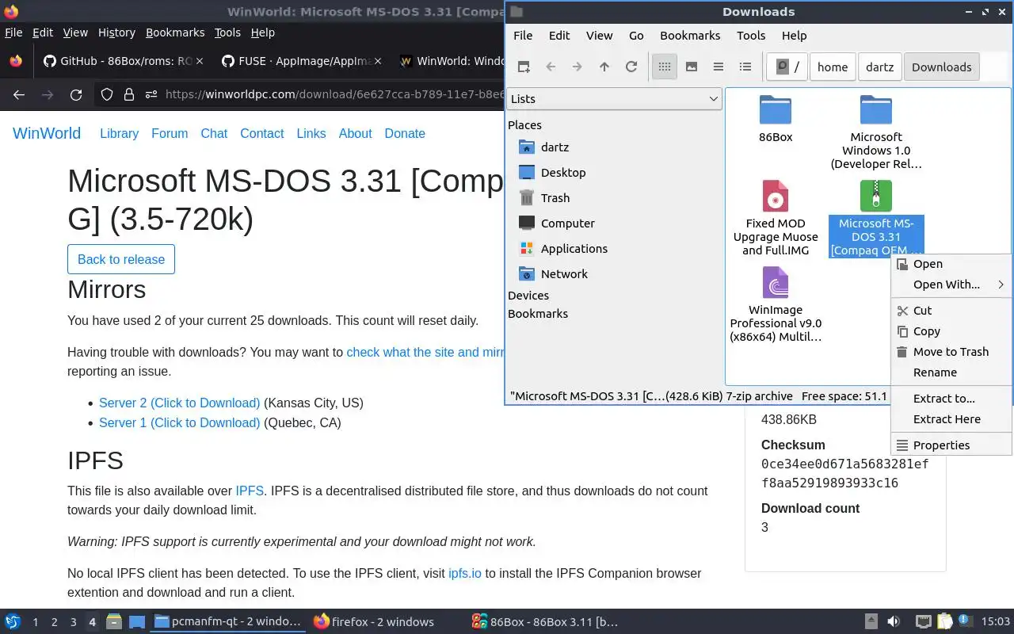This screenshot has width=1014, height=634.
Task: Click the root path button
Action: pyautogui.click(x=787, y=67)
